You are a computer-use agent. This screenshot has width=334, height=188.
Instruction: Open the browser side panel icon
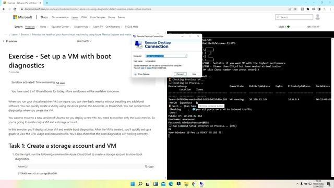pyautogui.click(x=319, y=9)
